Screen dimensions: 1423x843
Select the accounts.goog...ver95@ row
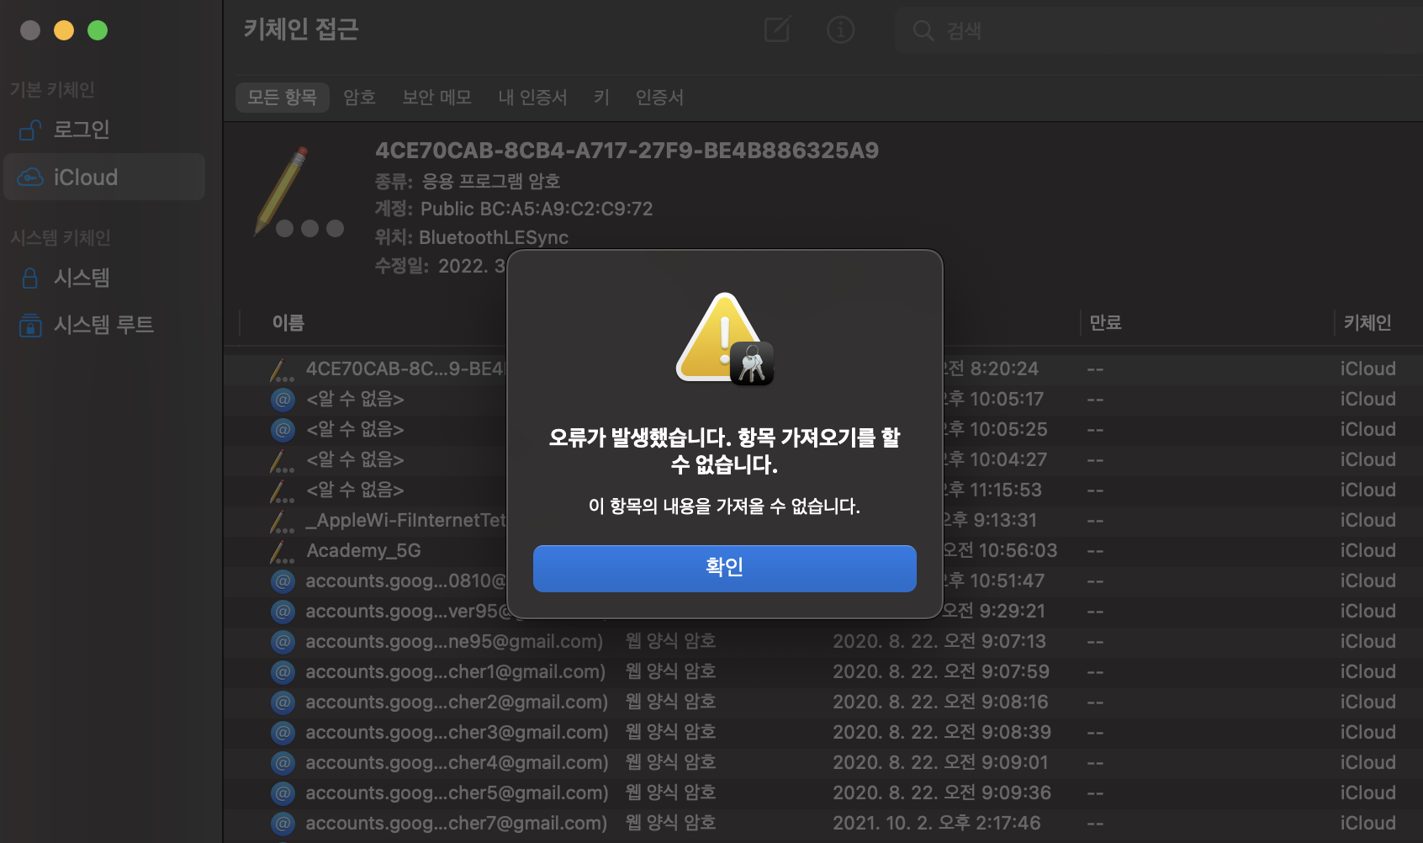pos(823,611)
